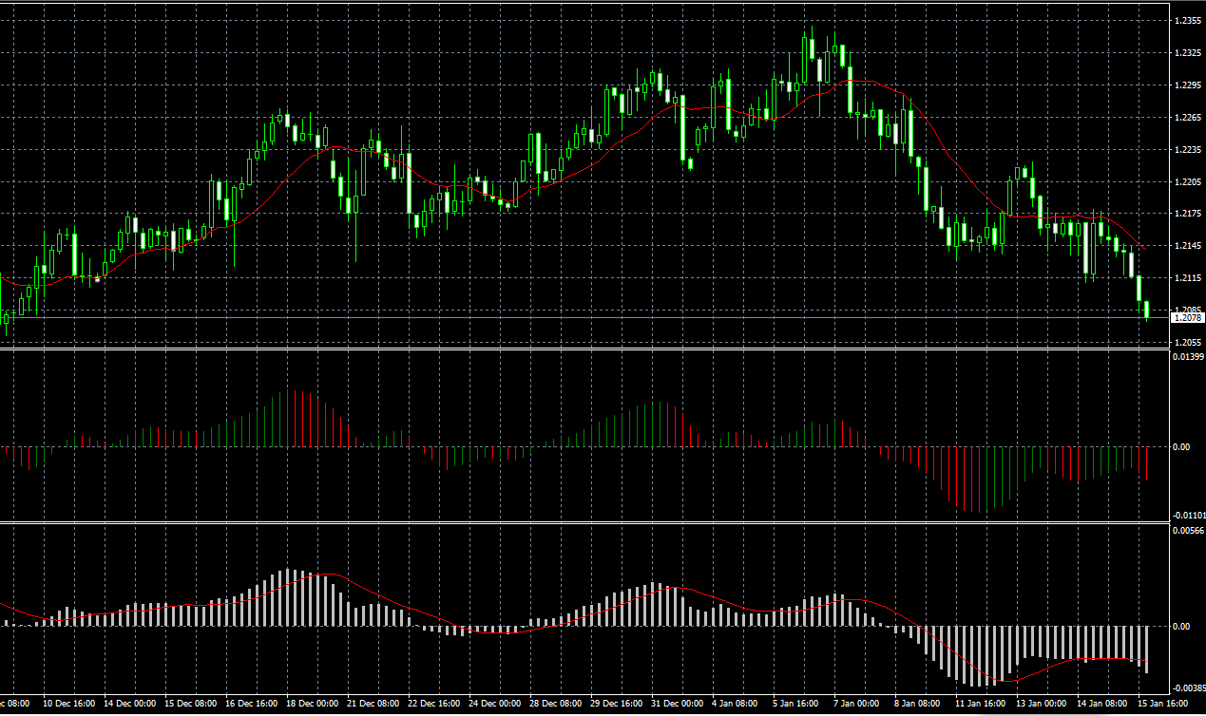Image resolution: width=1206 pixels, height=716 pixels.
Task: Click the 1.2055 label on the price axis
Action: point(1187,342)
